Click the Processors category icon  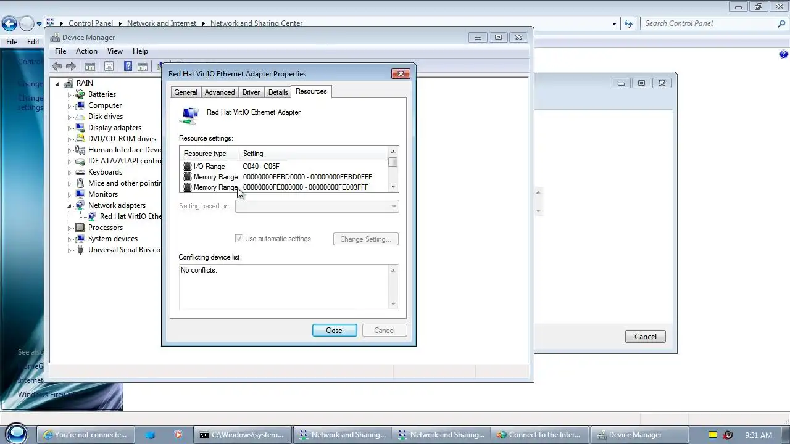tap(80, 228)
